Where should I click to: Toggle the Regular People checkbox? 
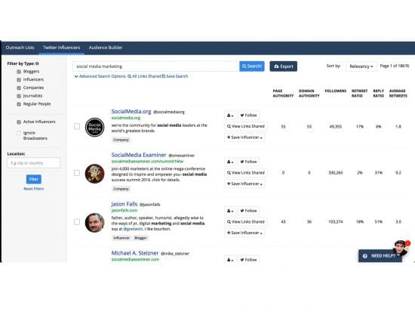click(19, 104)
